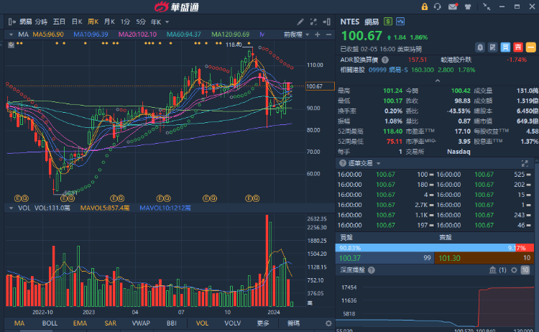Click linked HK stock 09999 網易-S

[x=387, y=70]
